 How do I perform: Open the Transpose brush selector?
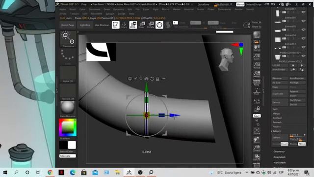tap(68, 39)
